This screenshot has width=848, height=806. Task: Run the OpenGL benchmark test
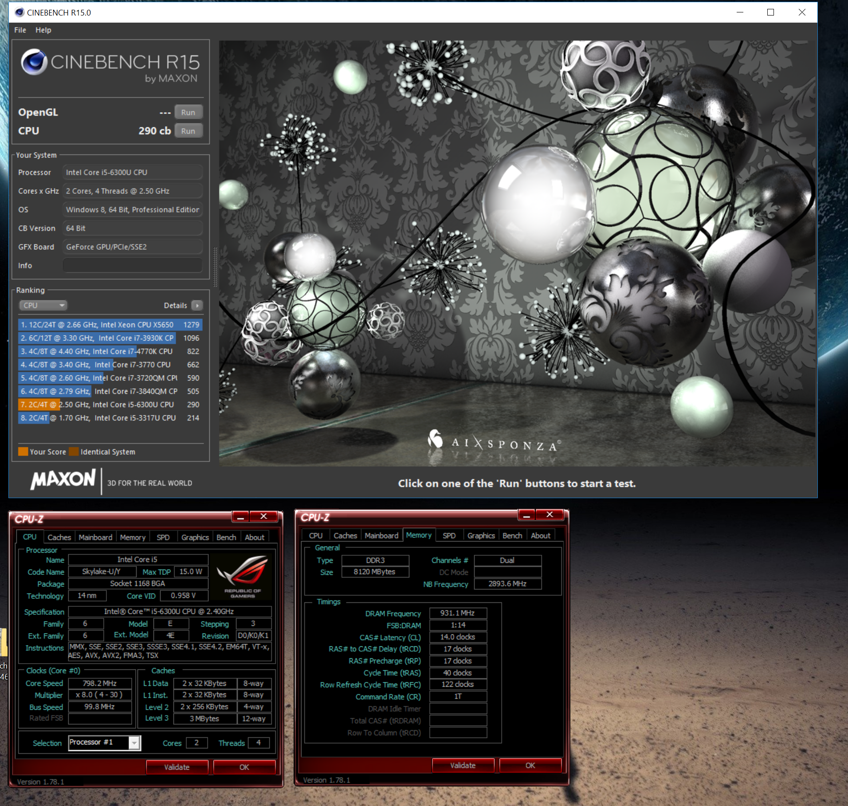point(188,112)
